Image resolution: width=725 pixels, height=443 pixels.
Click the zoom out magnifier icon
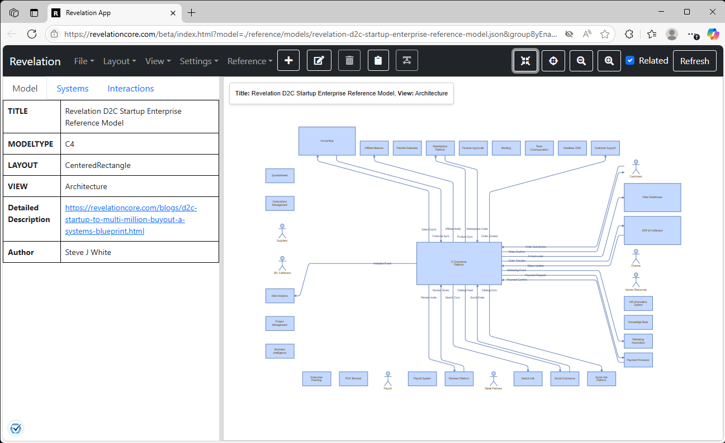[x=581, y=61]
